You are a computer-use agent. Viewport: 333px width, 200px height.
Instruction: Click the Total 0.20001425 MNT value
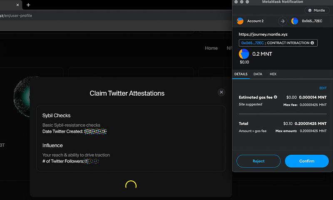point(311,123)
